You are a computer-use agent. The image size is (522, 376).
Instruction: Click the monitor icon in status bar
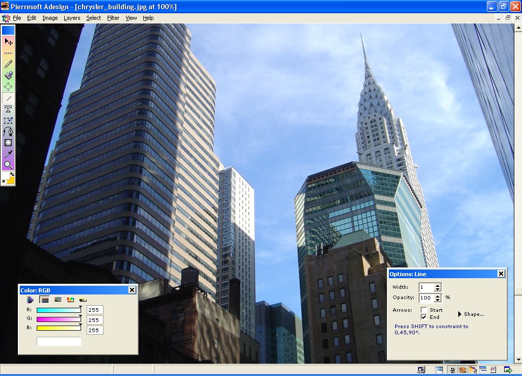click(x=421, y=370)
